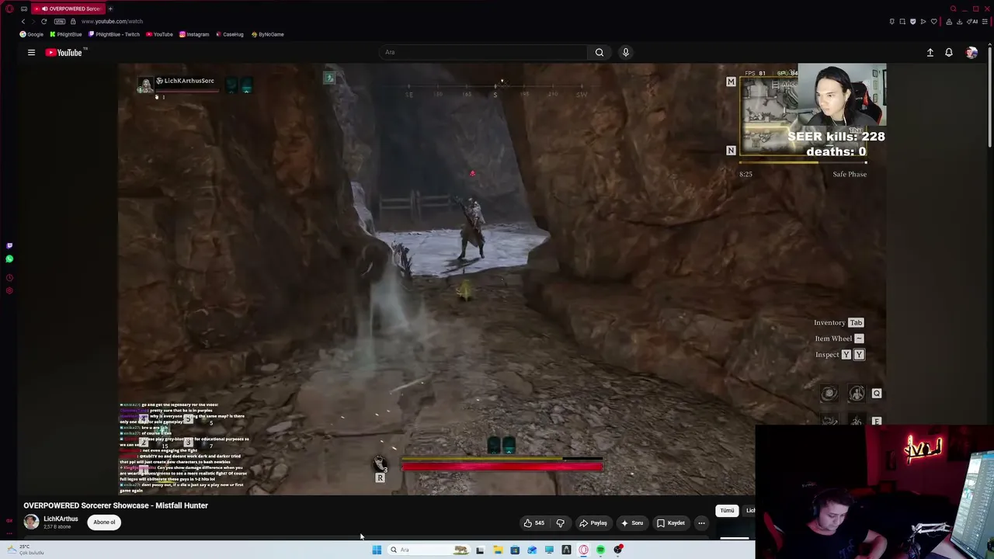Open the Google bookmark

pos(32,34)
